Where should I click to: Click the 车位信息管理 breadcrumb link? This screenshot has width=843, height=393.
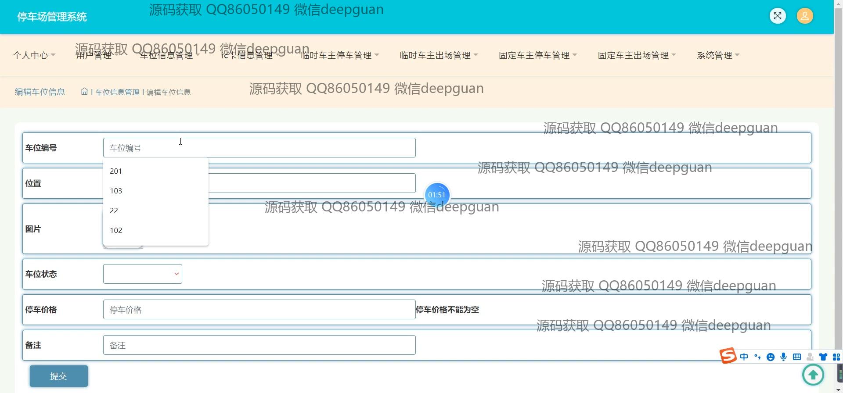(x=117, y=92)
